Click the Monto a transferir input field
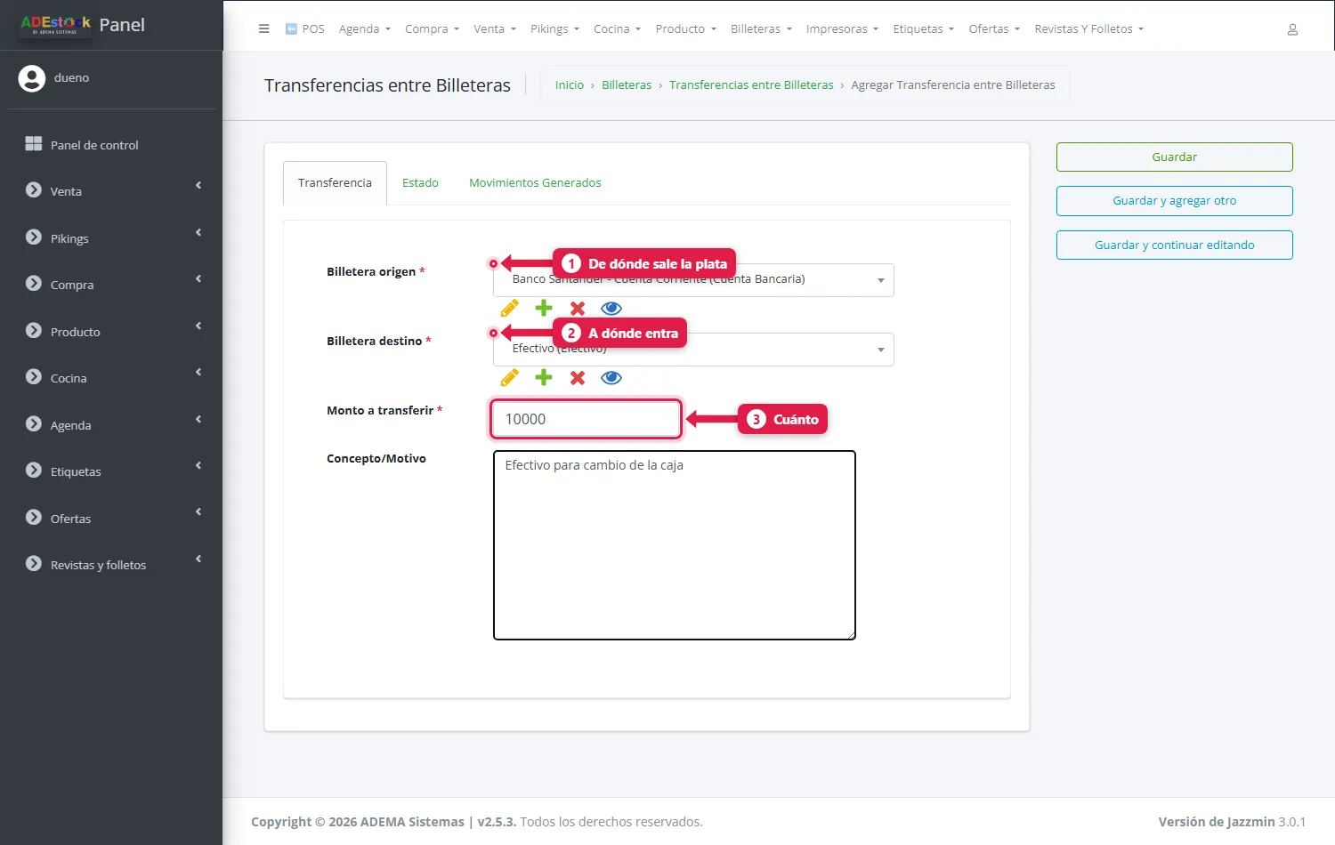The image size is (1335, 845). [x=586, y=419]
